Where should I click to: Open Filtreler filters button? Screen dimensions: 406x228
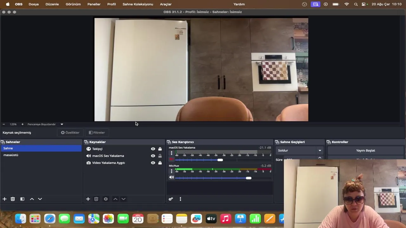97,132
